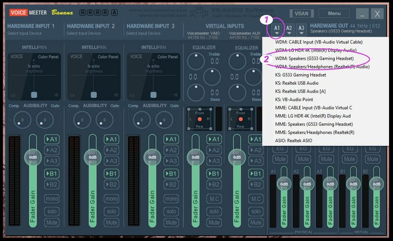Screen dimensions: 393x241
Task: Mute the A1 output bus
Action: point(280,159)
